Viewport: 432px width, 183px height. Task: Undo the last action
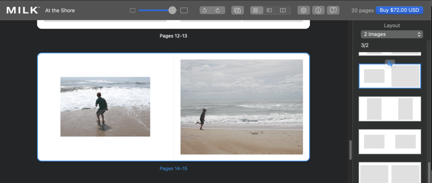coord(205,11)
